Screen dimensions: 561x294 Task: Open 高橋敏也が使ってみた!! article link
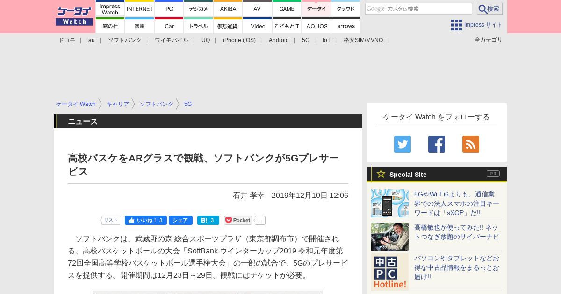457,232
